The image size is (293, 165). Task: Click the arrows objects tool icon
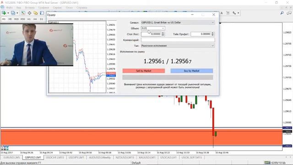point(234,13)
